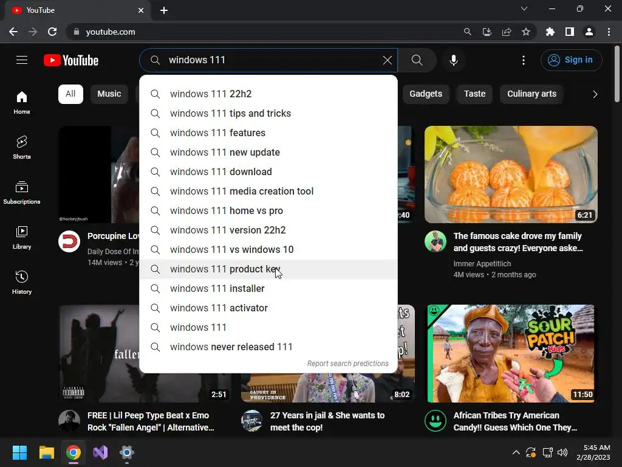
Task: Bookmark this page with the star icon
Action: (525, 32)
